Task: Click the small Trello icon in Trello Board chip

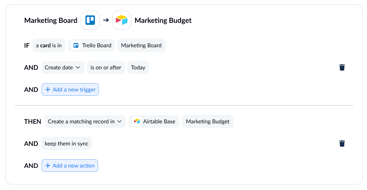Action: [x=76, y=45]
